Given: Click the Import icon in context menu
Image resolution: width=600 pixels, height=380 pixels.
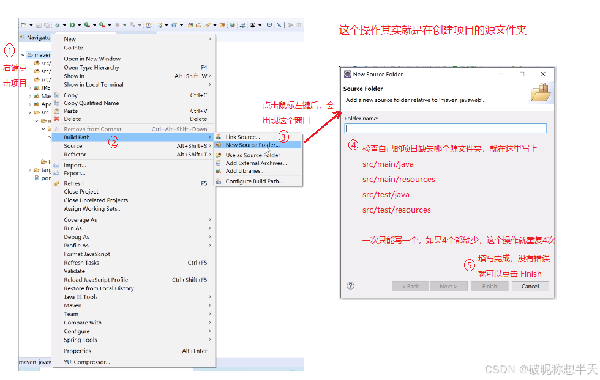Looking at the screenshot, I should coord(56,166).
